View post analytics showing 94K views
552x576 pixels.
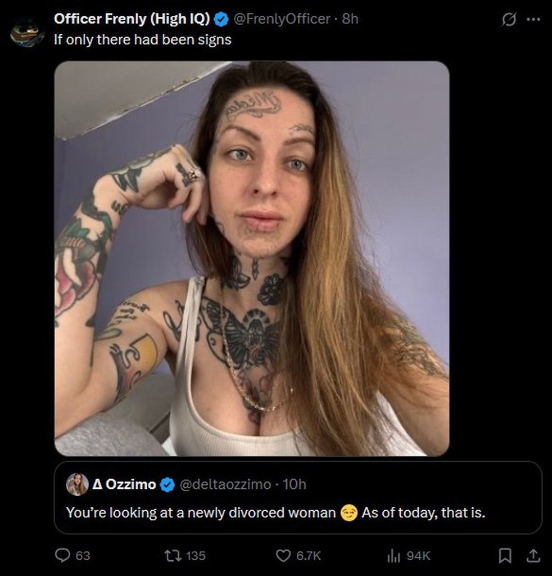(x=393, y=556)
